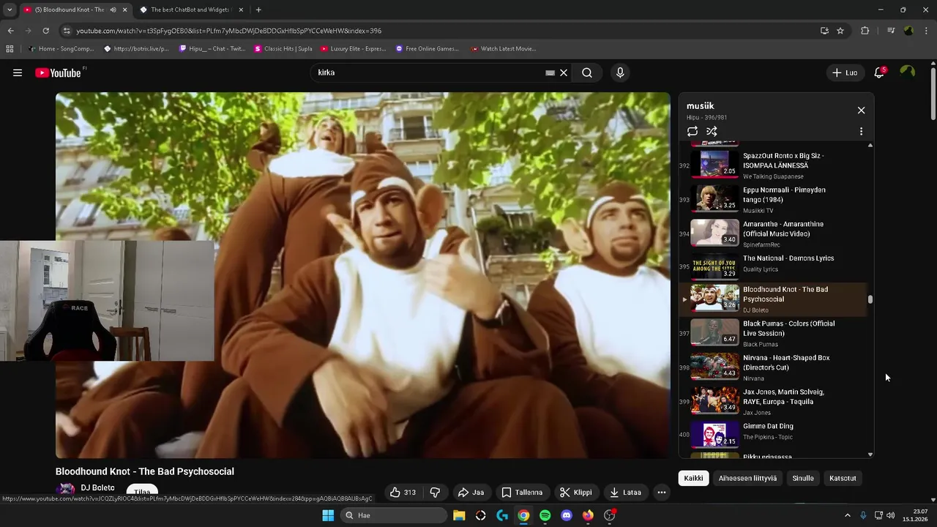This screenshot has height=527, width=937.
Task: Open the DJ Boleto channel link
Action: pyautogui.click(x=97, y=487)
